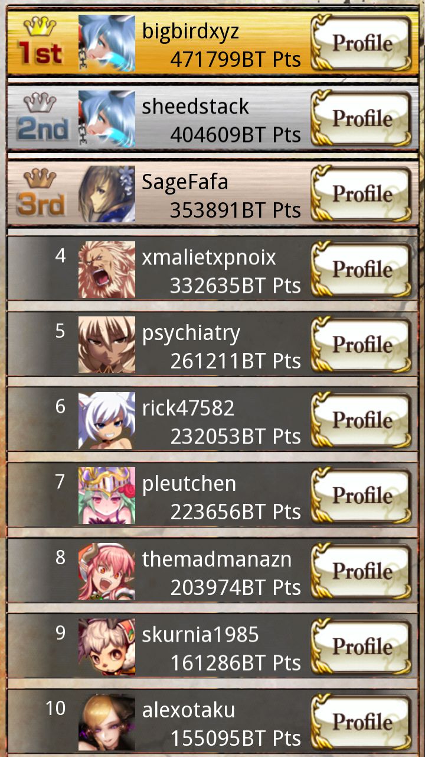Open themadmanazn's Profile button
The height and width of the screenshot is (757, 425).
(x=361, y=571)
